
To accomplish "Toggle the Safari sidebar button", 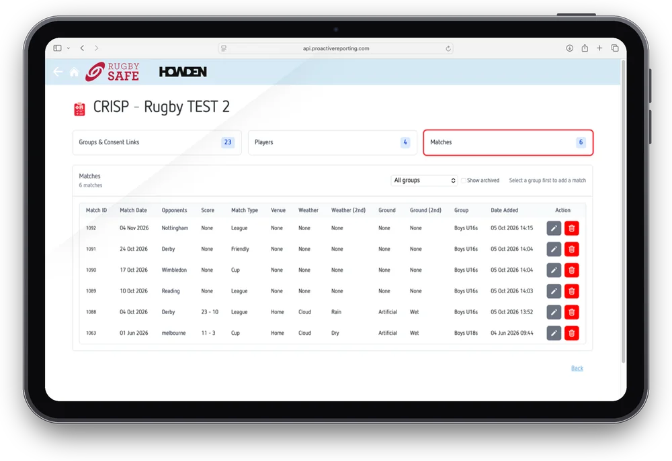I will click(57, 48).
